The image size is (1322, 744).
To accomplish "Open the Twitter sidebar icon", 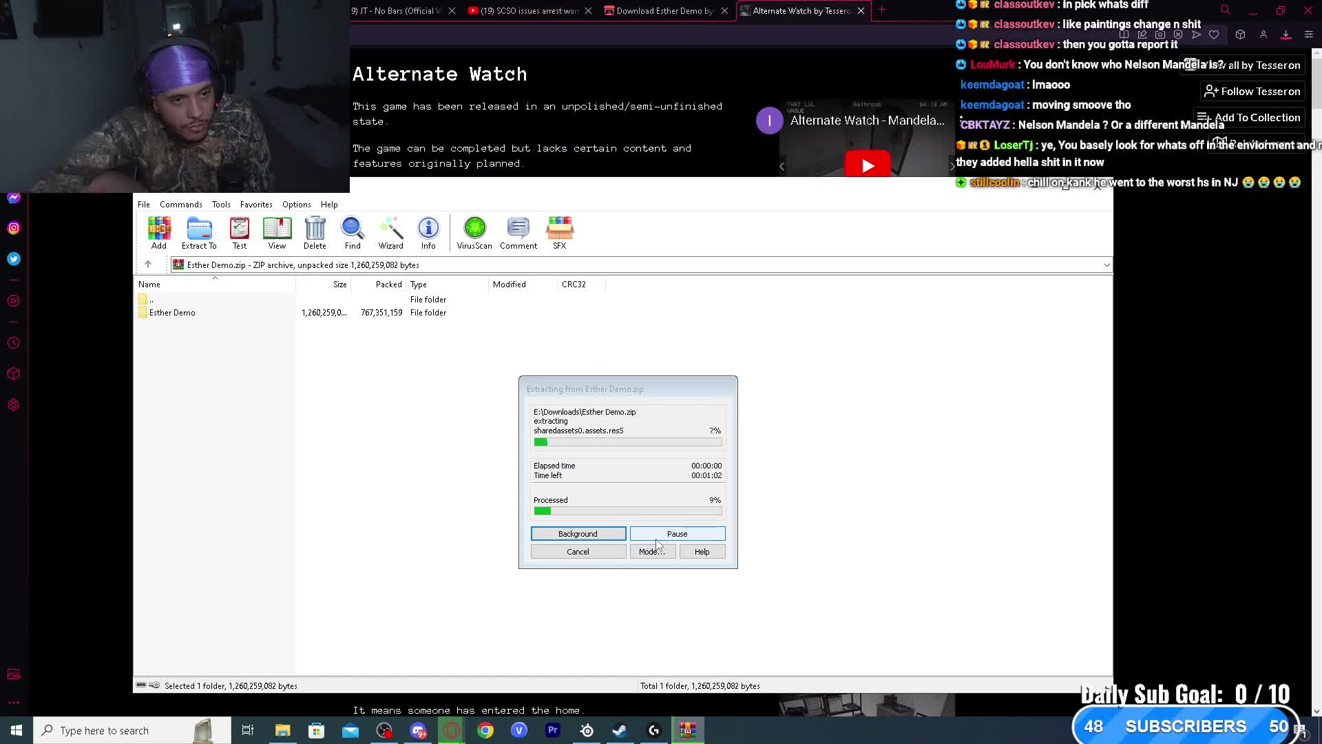I will tap(14, 259).
